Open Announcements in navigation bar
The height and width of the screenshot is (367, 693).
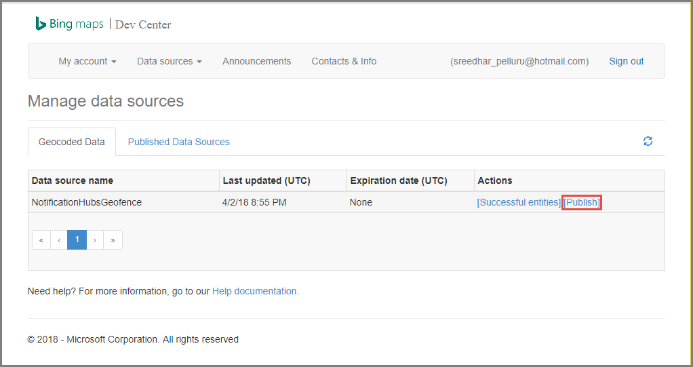pos(256,61)
